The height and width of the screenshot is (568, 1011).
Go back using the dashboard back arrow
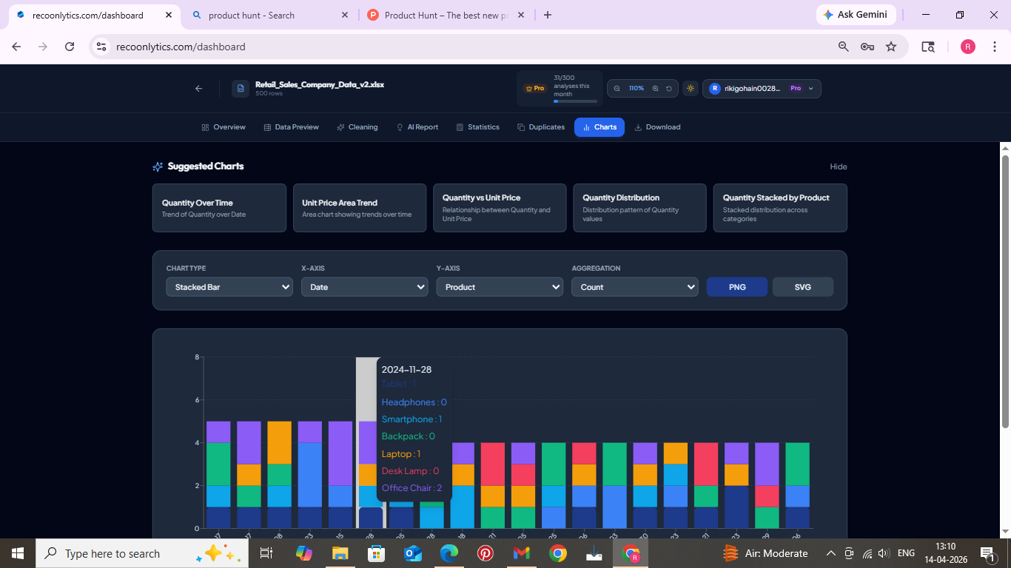198,89
